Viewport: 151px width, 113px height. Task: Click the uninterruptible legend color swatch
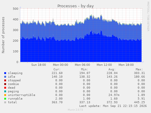[5, 95]
